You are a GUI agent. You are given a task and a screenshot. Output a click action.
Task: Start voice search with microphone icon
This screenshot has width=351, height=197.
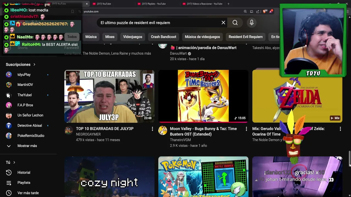click(251, 23)
